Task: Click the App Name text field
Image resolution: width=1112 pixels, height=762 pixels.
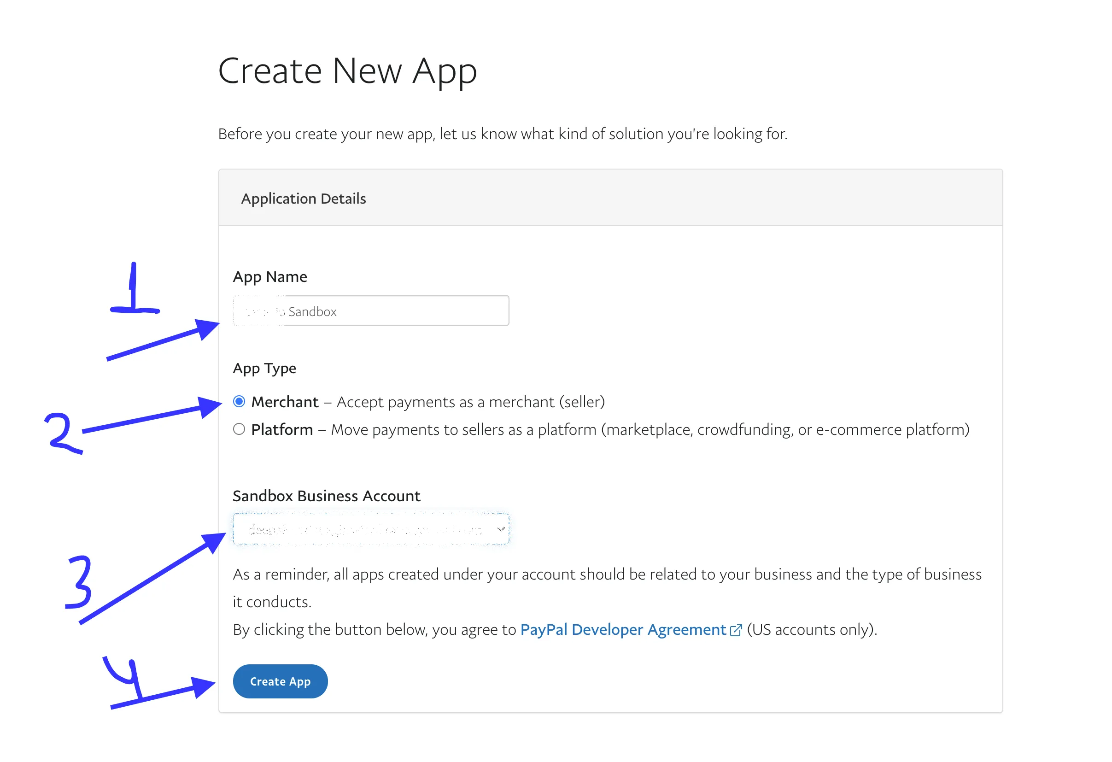Action: point(371,311)
